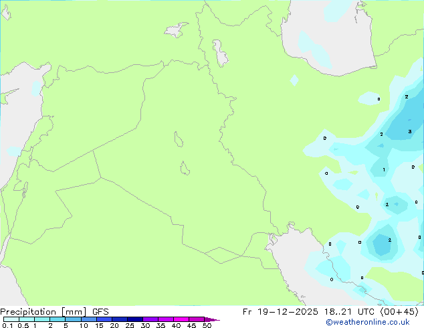Click the date 'Fr 19-12-2025'
Screen dimensions: 424x328
coord(280,312)
